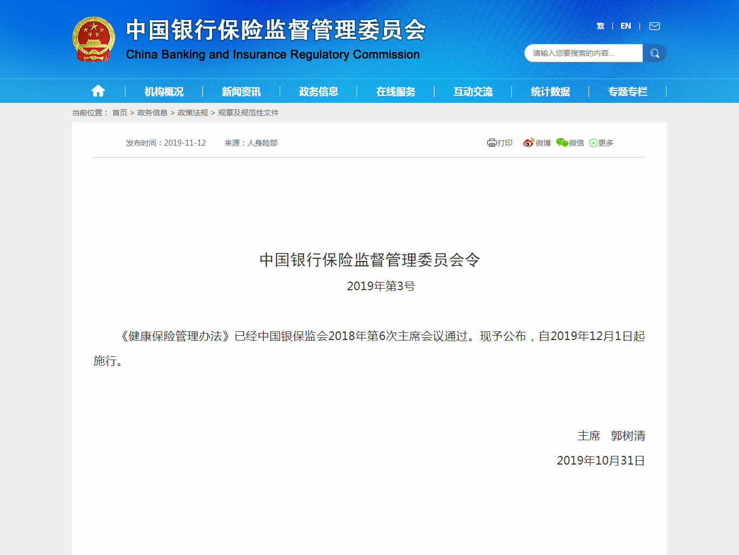Click the 中国银行保险监督管理委员会 site title
Screen dimensions: 739x555
pyautogui.click(x=276, y=30)
